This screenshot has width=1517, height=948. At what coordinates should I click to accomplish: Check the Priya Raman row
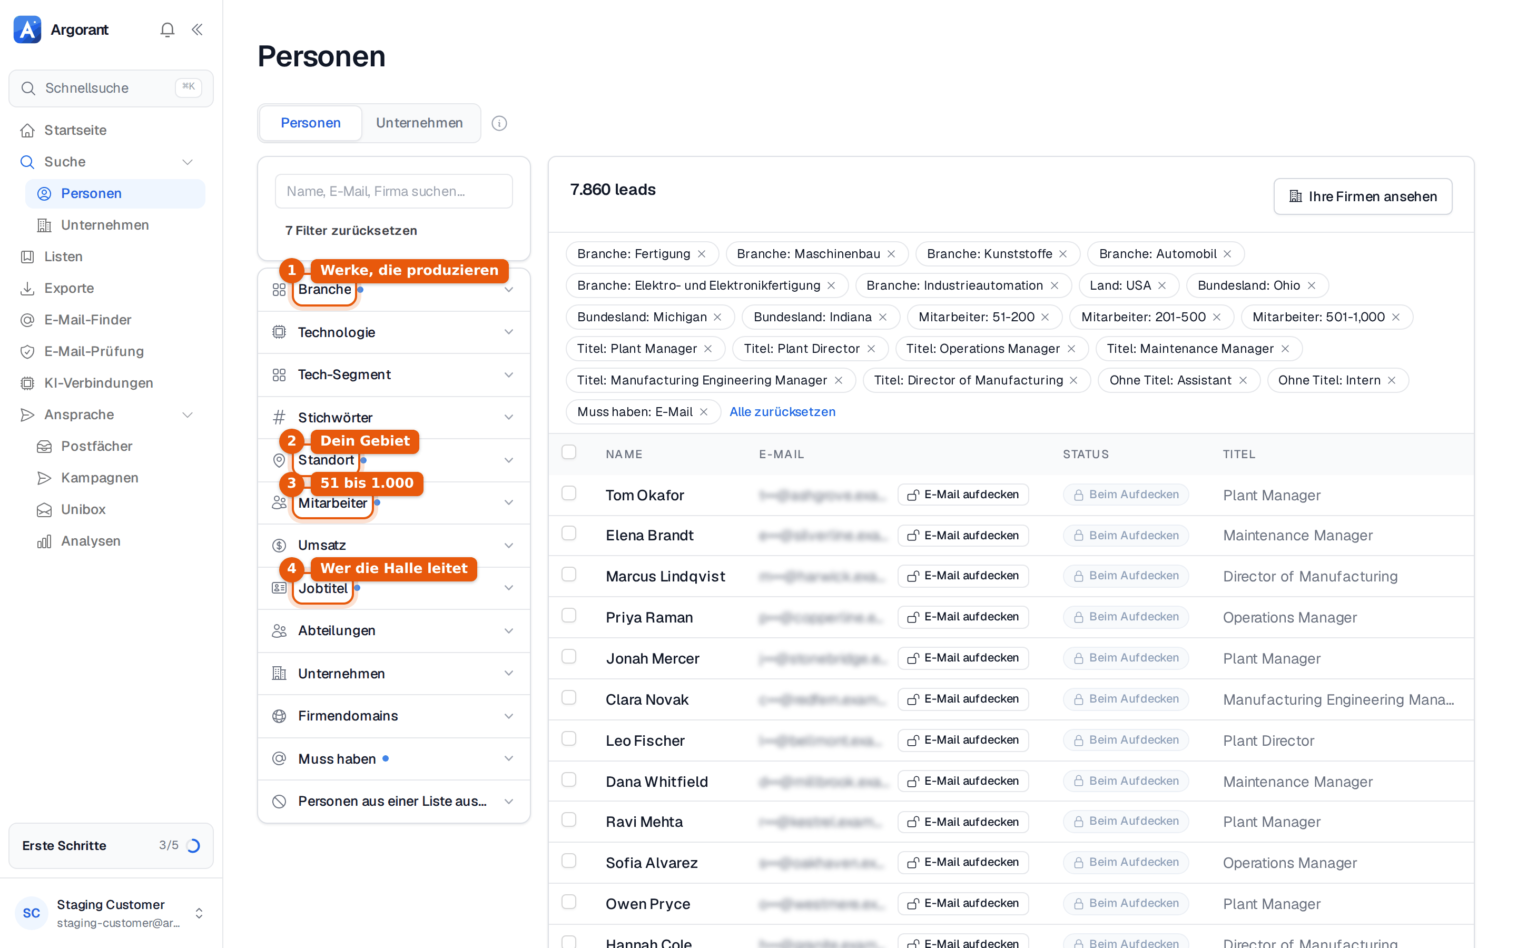(568, 616)
